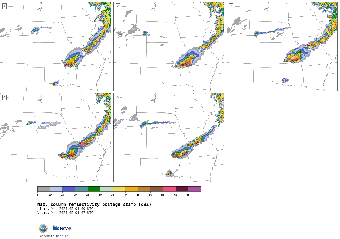Click the orange 40-45 dBZ swatch
The width and height of the screenshot is (340, 239).
(x=131, y=189)
